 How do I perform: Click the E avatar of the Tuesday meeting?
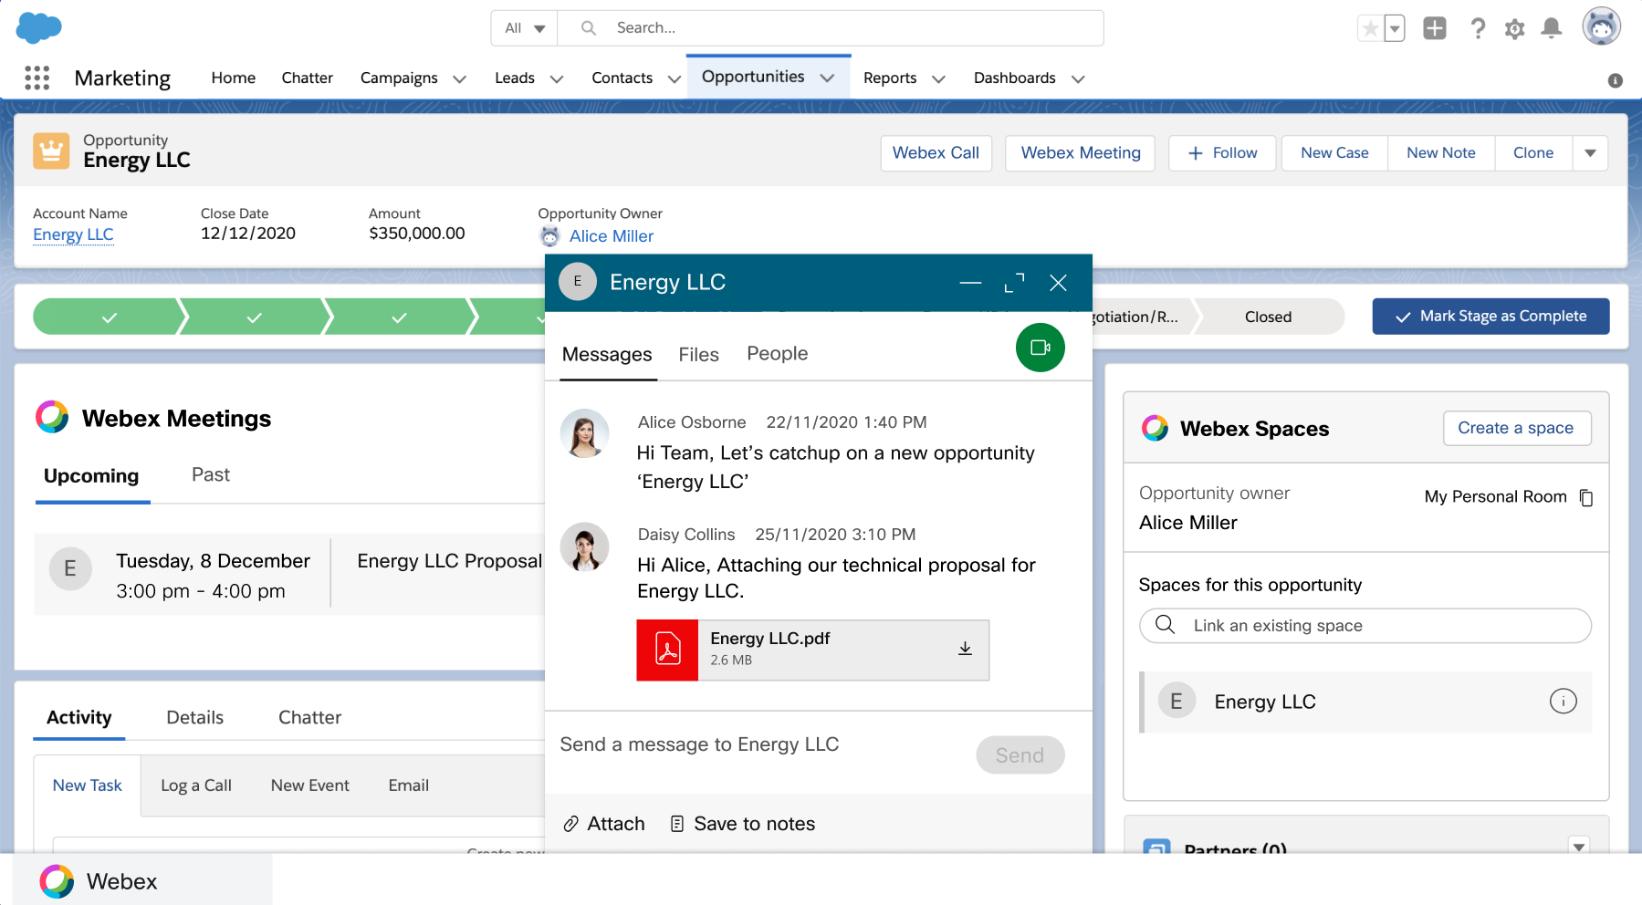pos(70,569)
